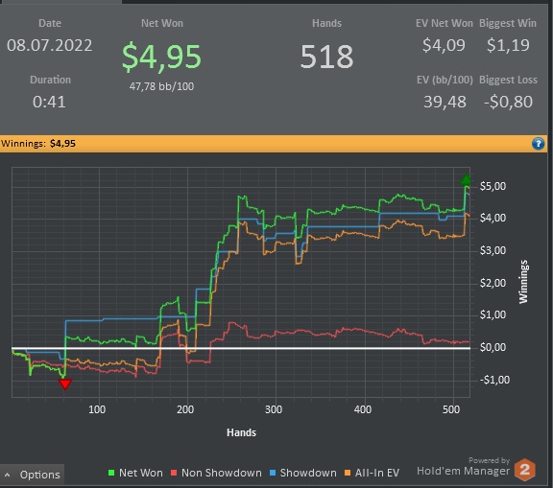Click the 47,78 bb/100 win rate
Viewport: 553px width, 488px height.
pos(161,86)
